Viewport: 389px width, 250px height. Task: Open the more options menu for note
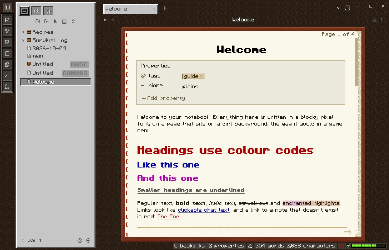382,20
